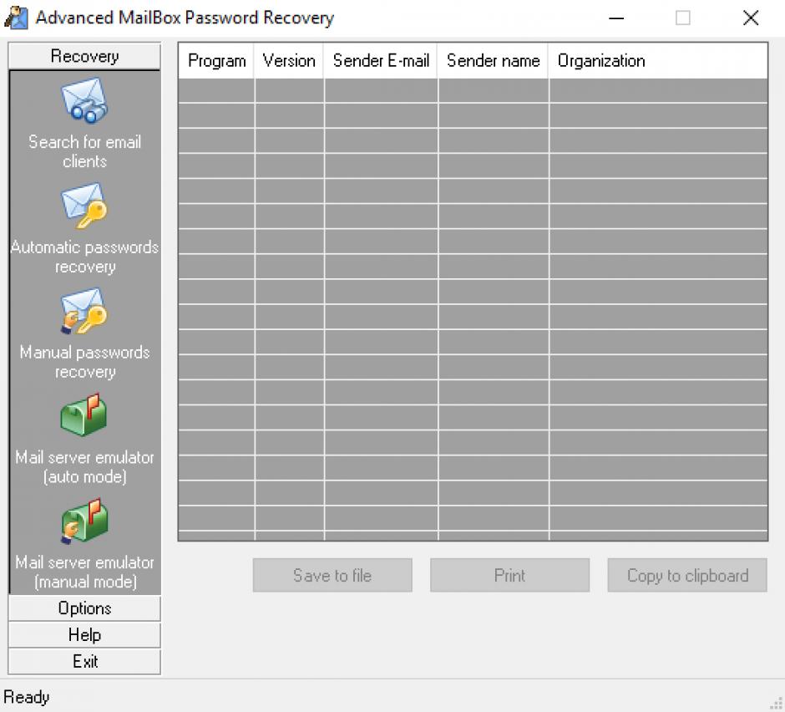Click "Automatic passwords recovery" label
Image resolution: width=785 pixels, height=712 pixels.
pyautogui.click(x=84, y=257)
